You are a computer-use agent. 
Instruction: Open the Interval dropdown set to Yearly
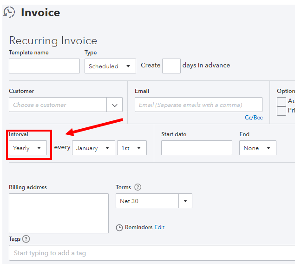click(x=28, y=148)
